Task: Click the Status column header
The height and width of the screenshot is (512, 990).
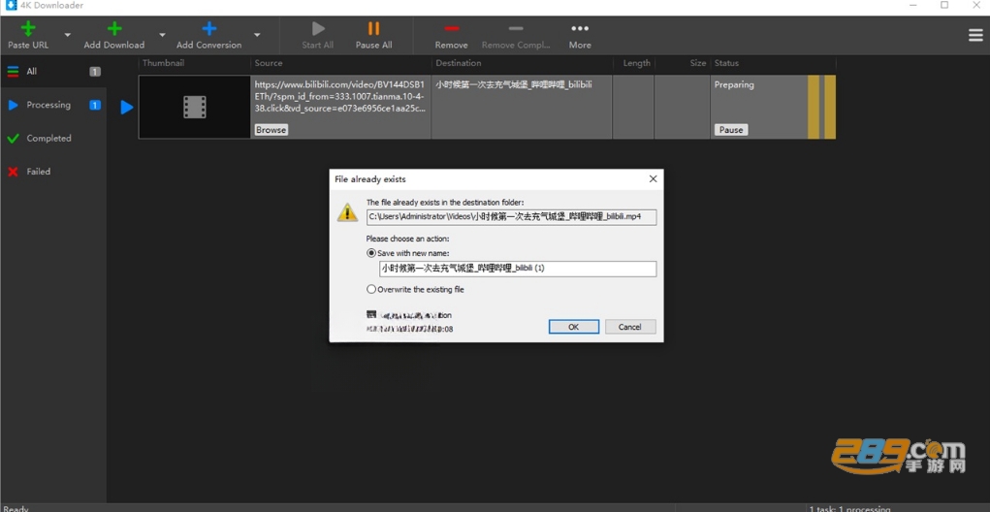Action: tap(726, 63)
